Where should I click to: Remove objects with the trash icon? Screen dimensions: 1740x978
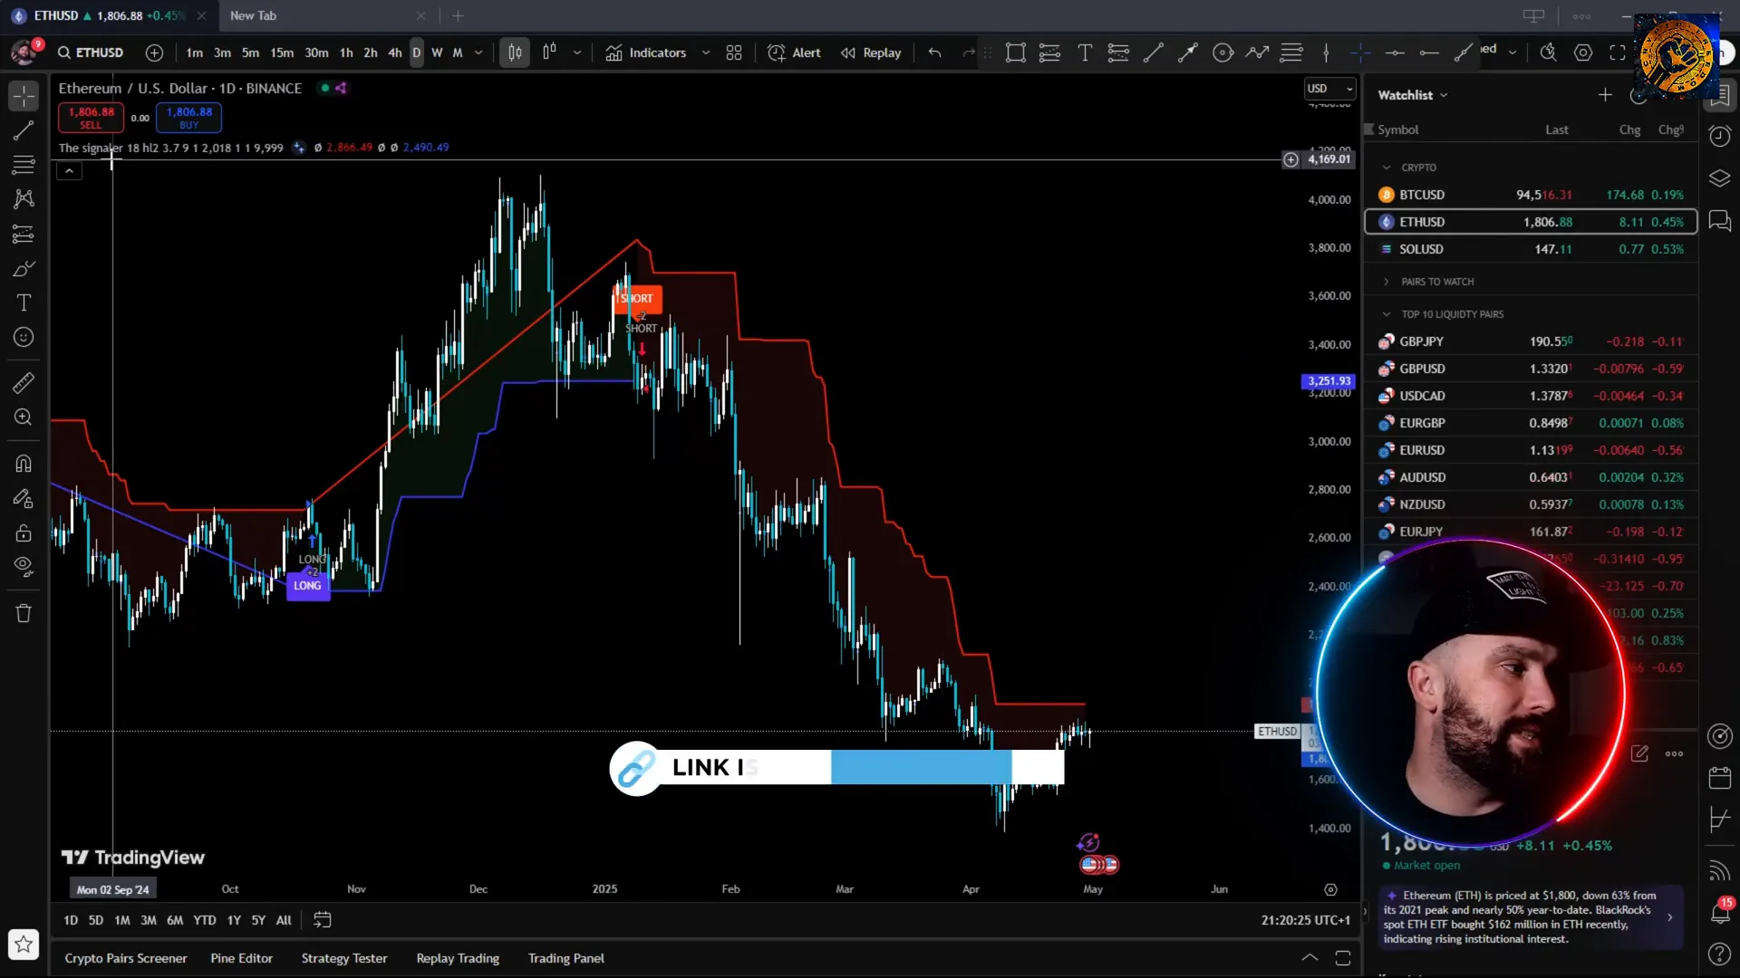point(24,613)
